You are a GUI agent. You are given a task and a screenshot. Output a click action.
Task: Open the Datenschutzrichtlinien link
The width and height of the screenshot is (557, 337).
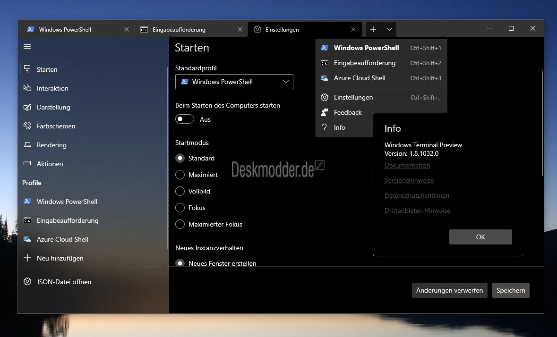point(417,195)
